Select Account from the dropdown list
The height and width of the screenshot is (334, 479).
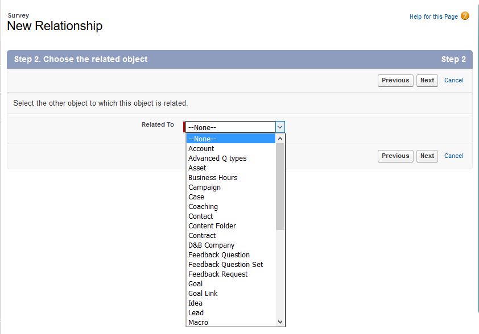[201, 149]
